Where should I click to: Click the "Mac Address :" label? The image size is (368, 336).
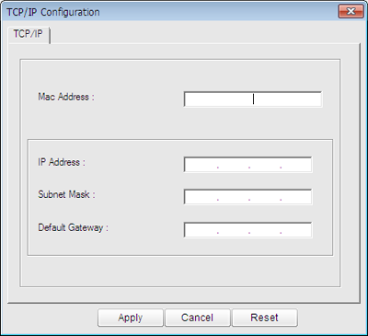(x=66, y=97)
